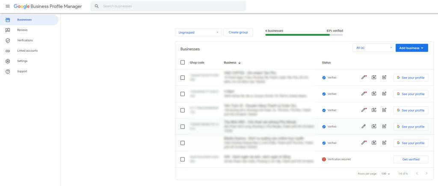See your profile for business without shop code
The width and height of the screenshot is (438, 186).
[x=411, y=143]
